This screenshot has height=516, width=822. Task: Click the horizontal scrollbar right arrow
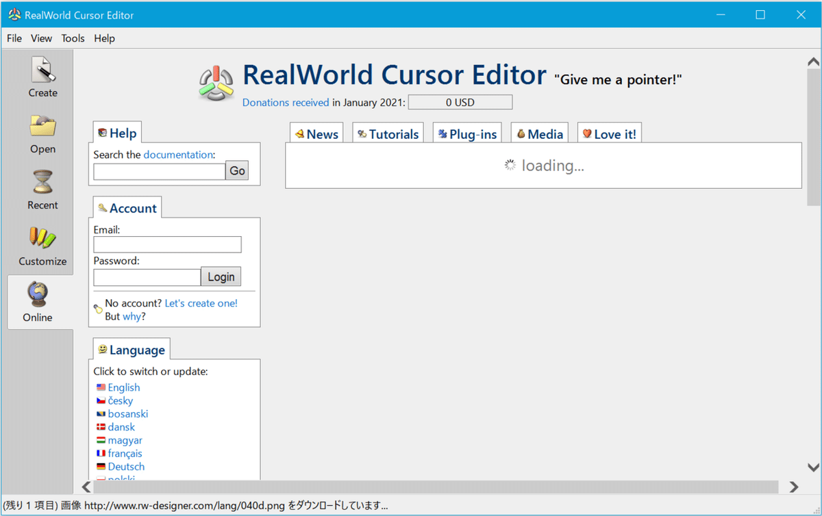point(794,487)
